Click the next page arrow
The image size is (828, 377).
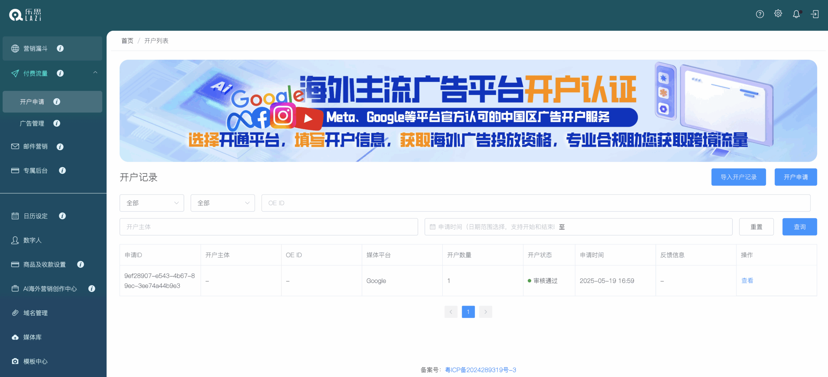485,312
